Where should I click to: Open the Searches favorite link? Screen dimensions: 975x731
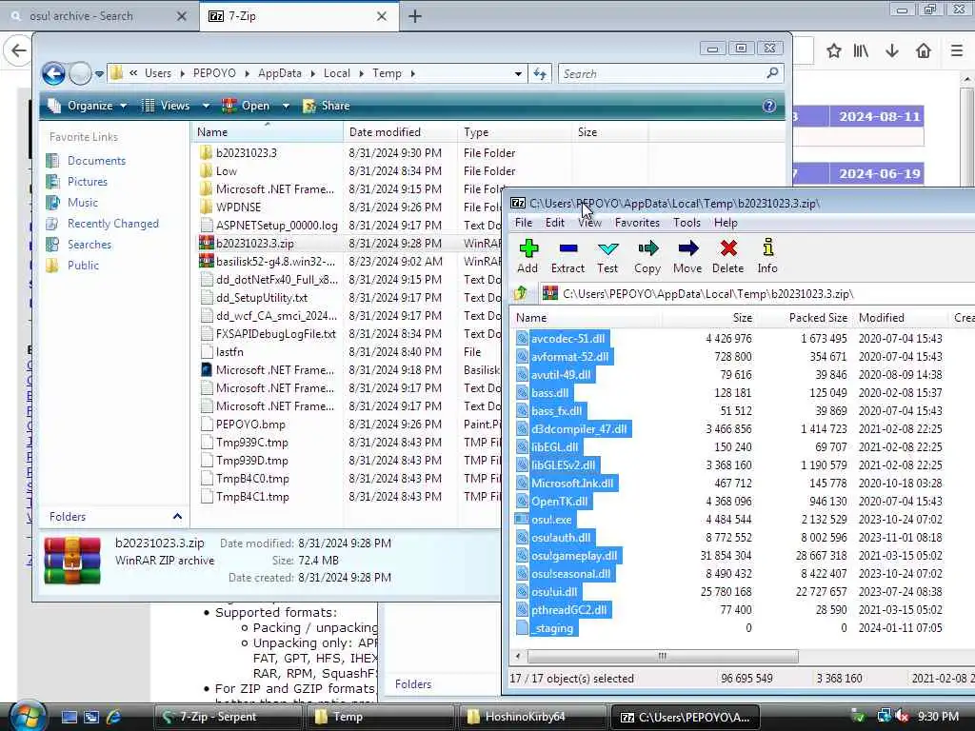89,245
